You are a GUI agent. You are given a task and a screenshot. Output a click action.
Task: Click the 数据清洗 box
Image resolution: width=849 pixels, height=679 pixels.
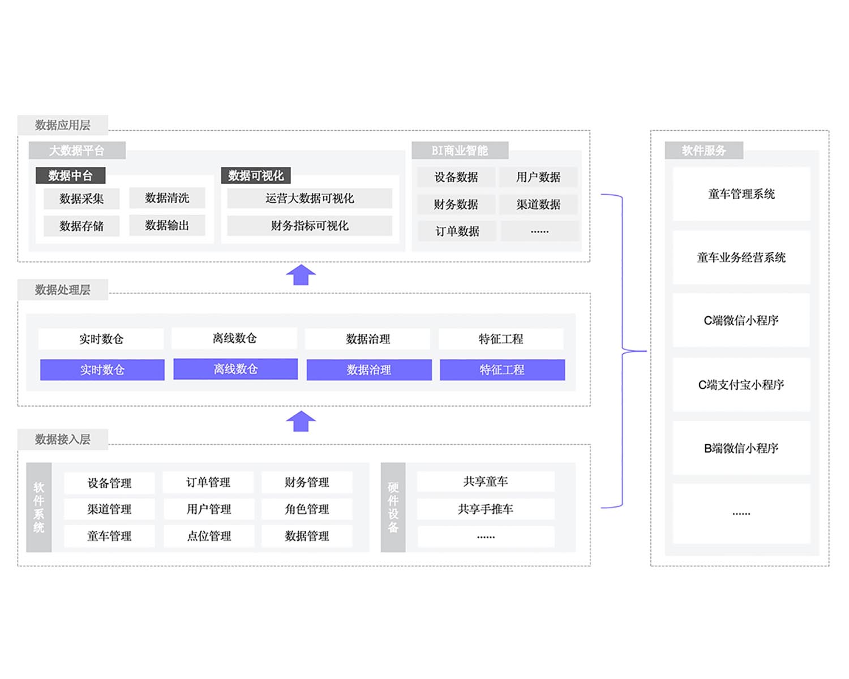pos(167,198)
